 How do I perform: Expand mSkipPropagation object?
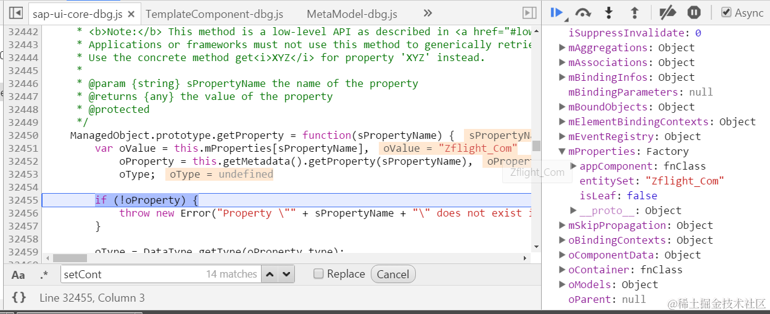(x=562, y=225)
